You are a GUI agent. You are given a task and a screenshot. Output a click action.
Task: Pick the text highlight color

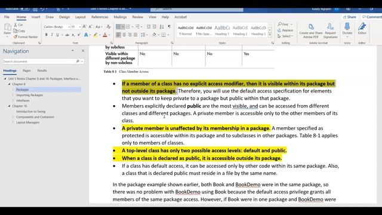(95, 35)
